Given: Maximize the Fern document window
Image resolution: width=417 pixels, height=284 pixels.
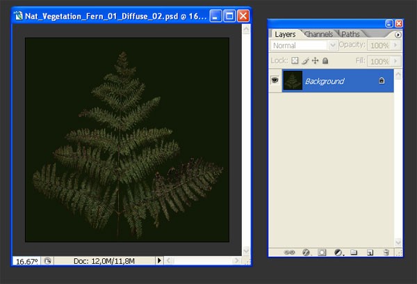Looking at the screenshot, I should point(229,16).
